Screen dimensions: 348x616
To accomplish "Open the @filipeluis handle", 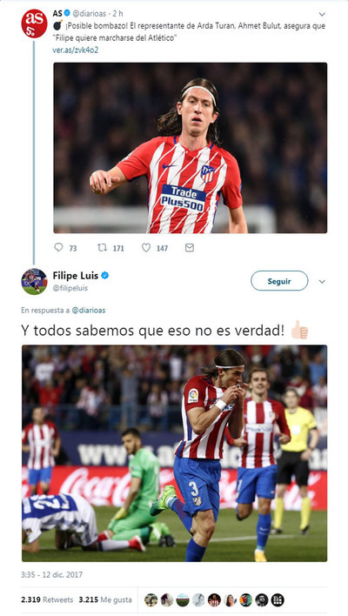I will [x=70, y=288].
